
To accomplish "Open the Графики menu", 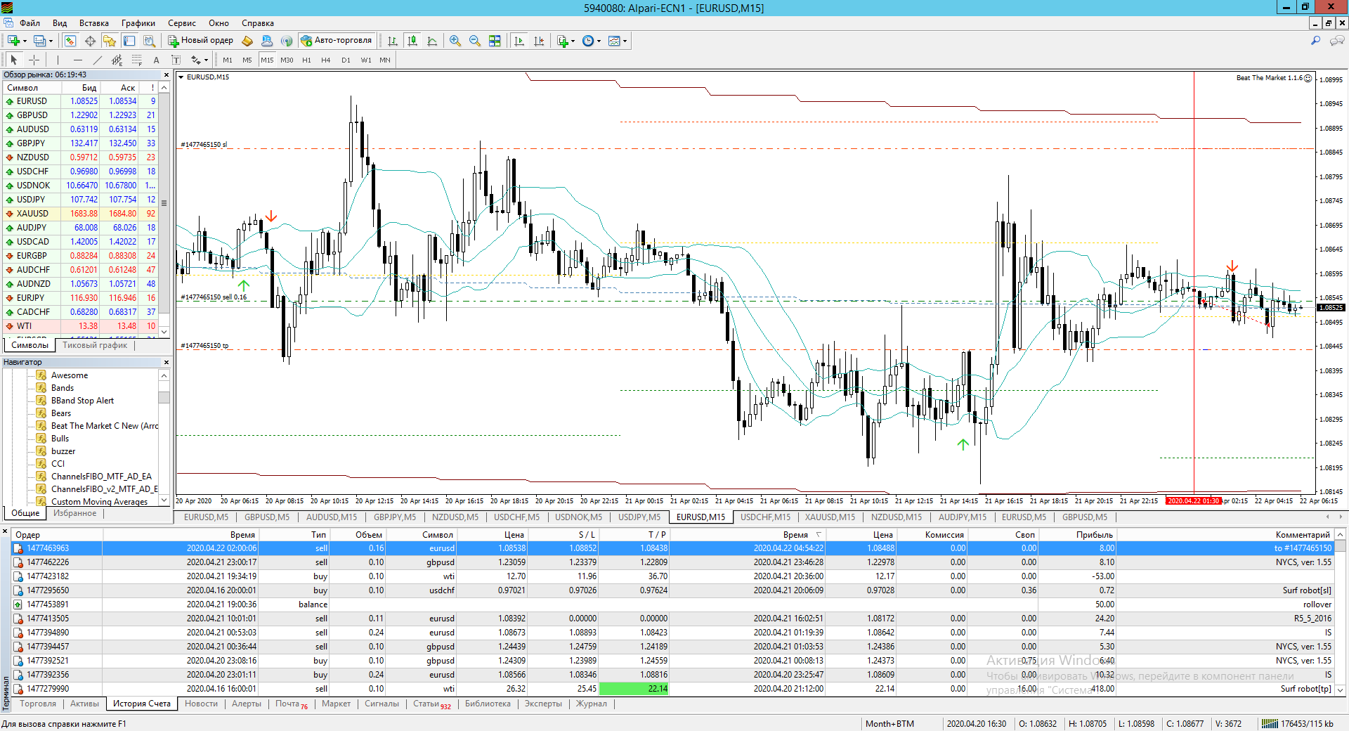I will pos(138,23).
